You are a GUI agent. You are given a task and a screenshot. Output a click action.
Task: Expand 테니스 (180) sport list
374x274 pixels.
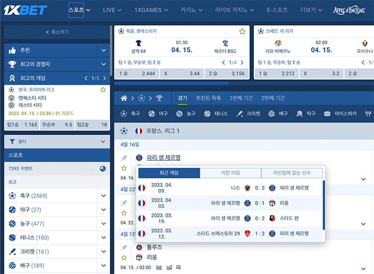[x=104, y=238]
